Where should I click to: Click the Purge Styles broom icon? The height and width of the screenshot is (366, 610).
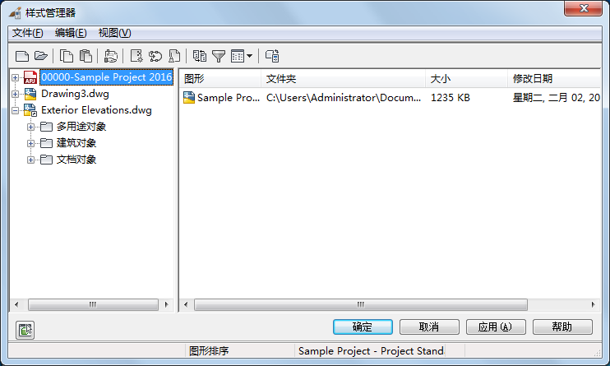pos(174,56)
